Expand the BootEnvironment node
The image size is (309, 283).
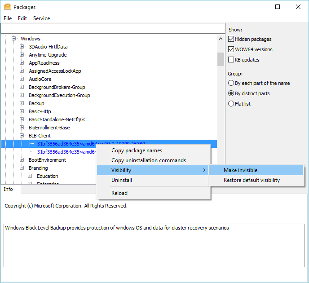click(22, 159)
